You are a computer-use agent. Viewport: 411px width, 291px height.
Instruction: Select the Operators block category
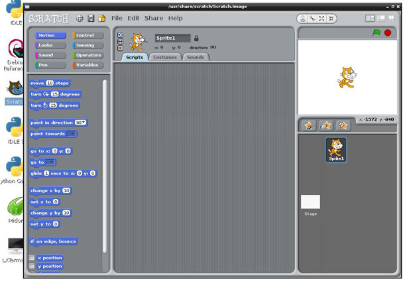coord(88,55)
